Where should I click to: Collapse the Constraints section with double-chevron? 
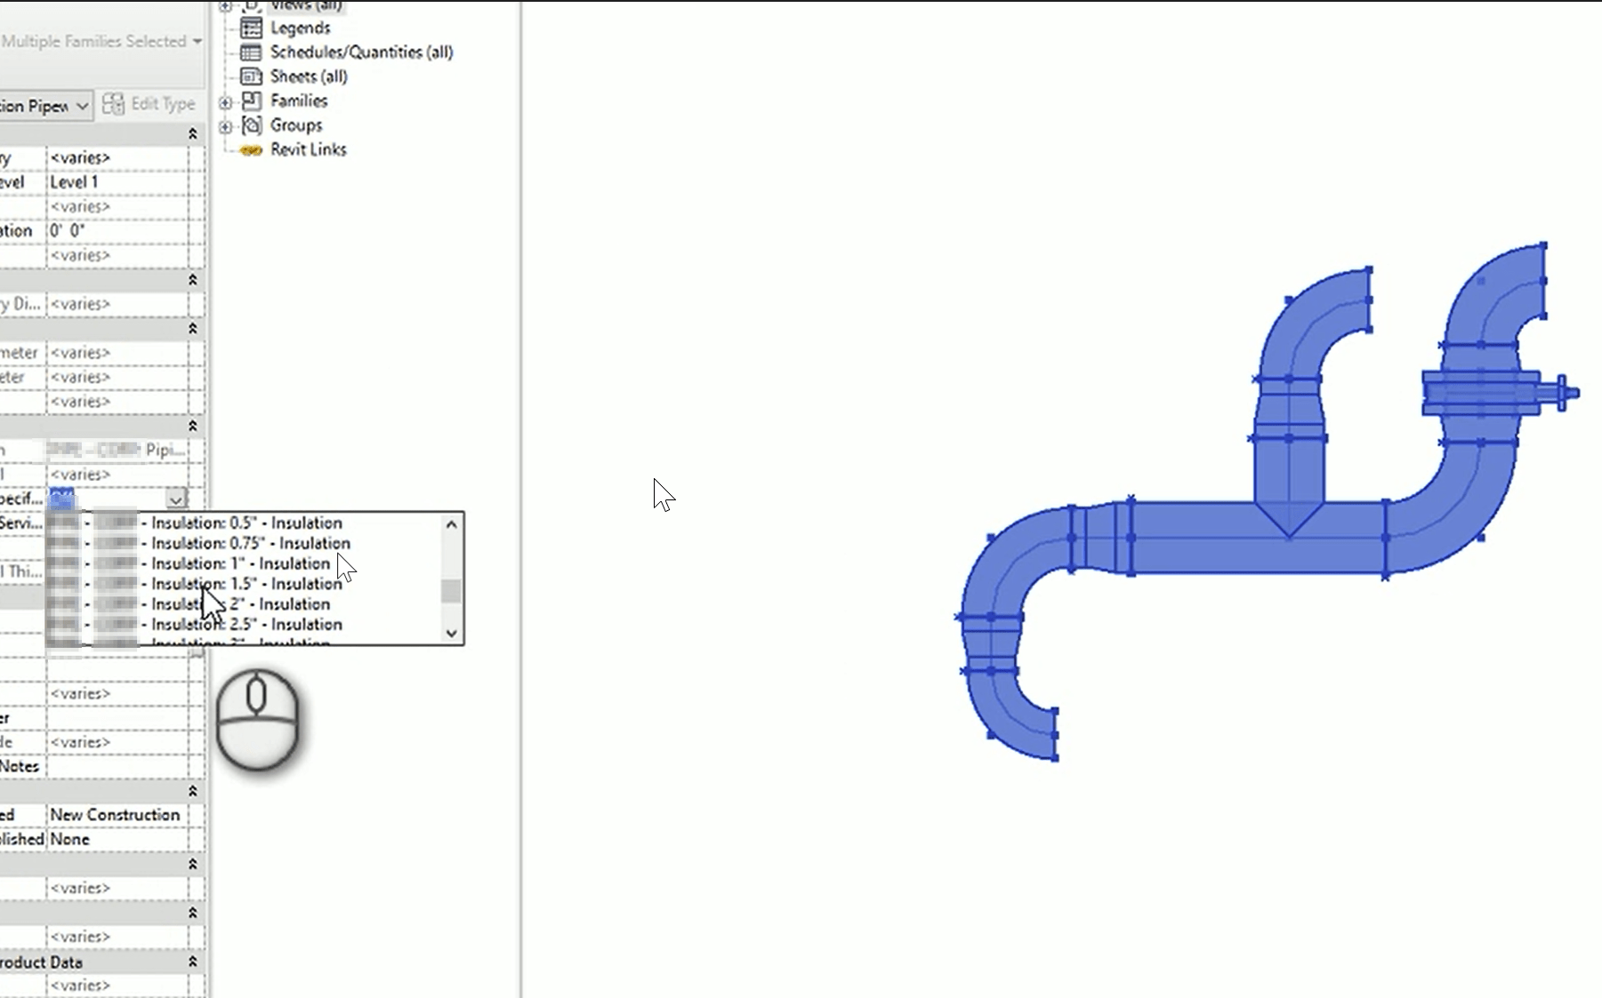[192, 133]
